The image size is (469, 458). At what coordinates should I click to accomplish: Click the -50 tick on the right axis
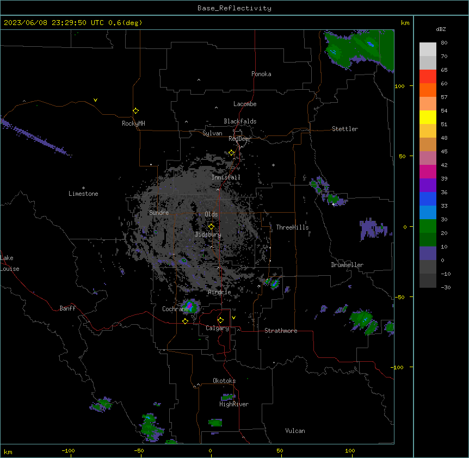click(x=399, y=297)
